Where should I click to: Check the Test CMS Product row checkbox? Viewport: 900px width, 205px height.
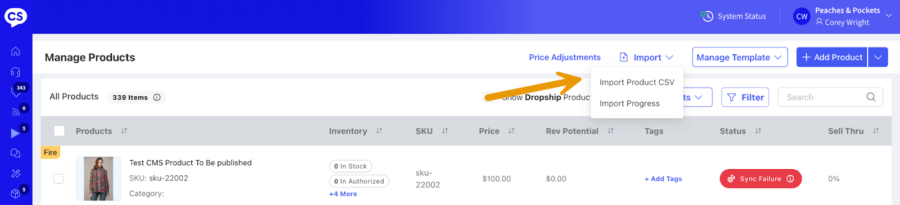(58, 179)
